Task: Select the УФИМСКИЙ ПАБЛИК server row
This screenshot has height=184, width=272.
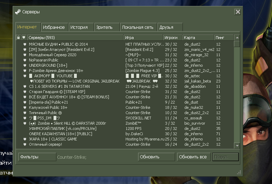Action: pyautogui.click(x=125, y=129)
